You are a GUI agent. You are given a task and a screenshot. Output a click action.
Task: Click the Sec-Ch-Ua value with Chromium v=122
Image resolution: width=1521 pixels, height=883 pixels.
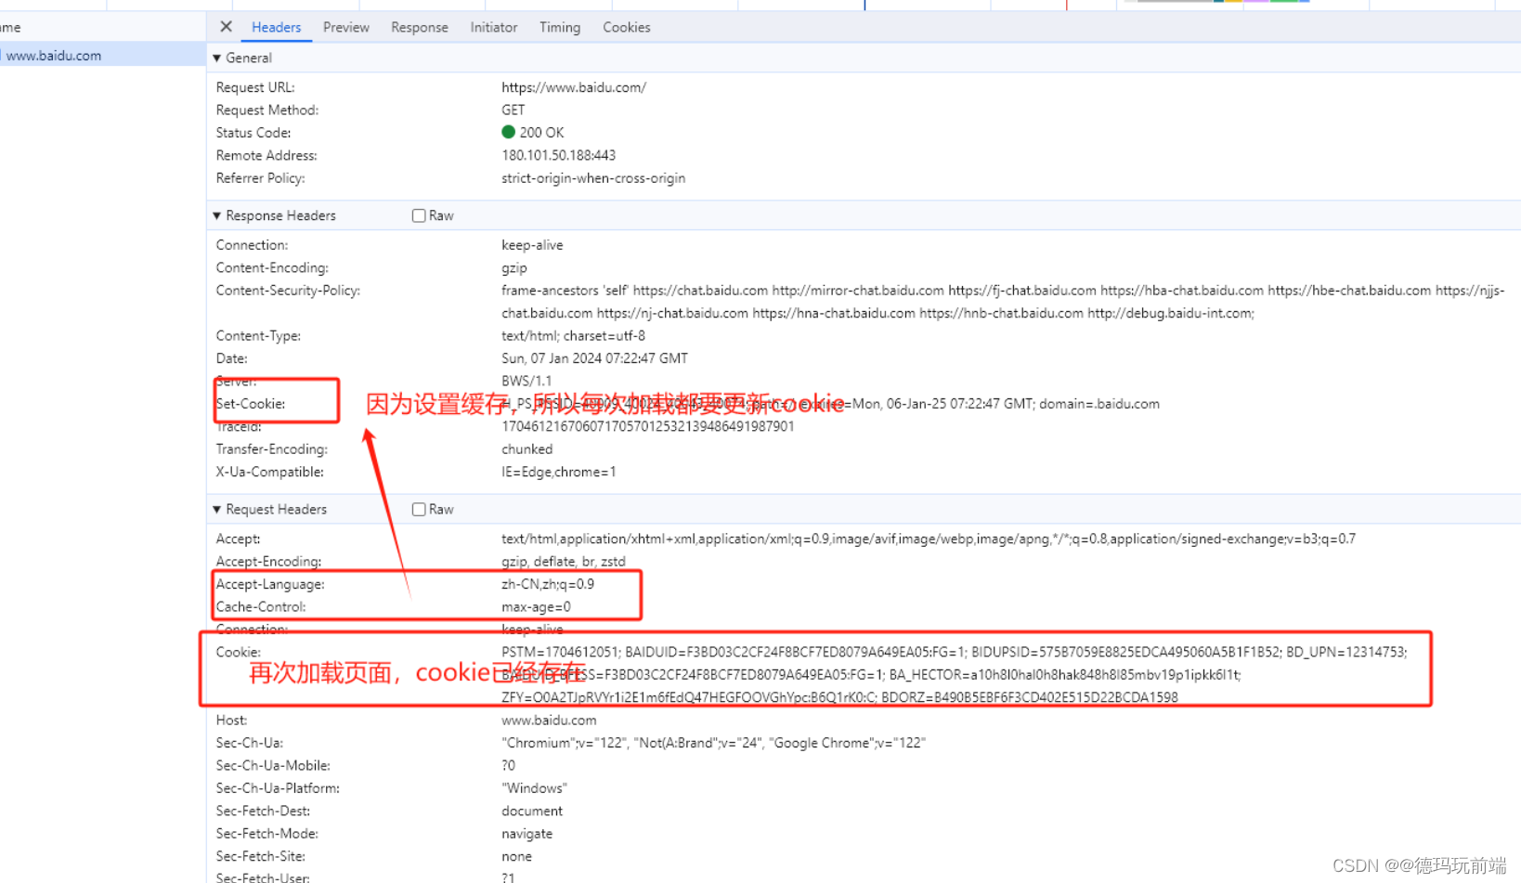pyautogui.click(x=714, y=743)
